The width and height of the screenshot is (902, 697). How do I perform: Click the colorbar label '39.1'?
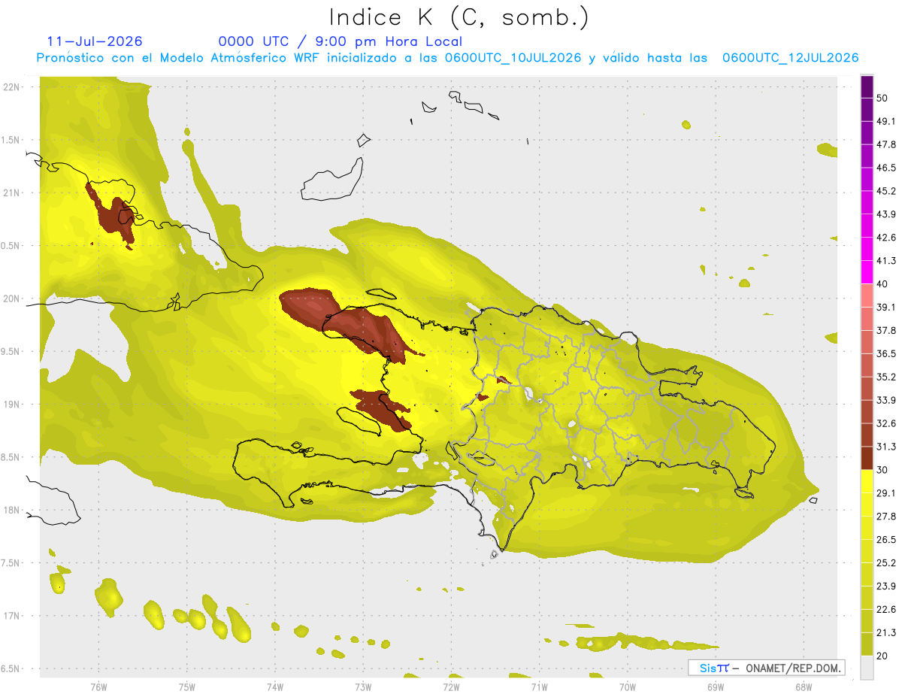(885, 308)
